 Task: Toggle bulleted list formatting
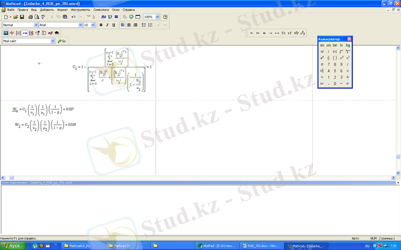pos(144,25)
